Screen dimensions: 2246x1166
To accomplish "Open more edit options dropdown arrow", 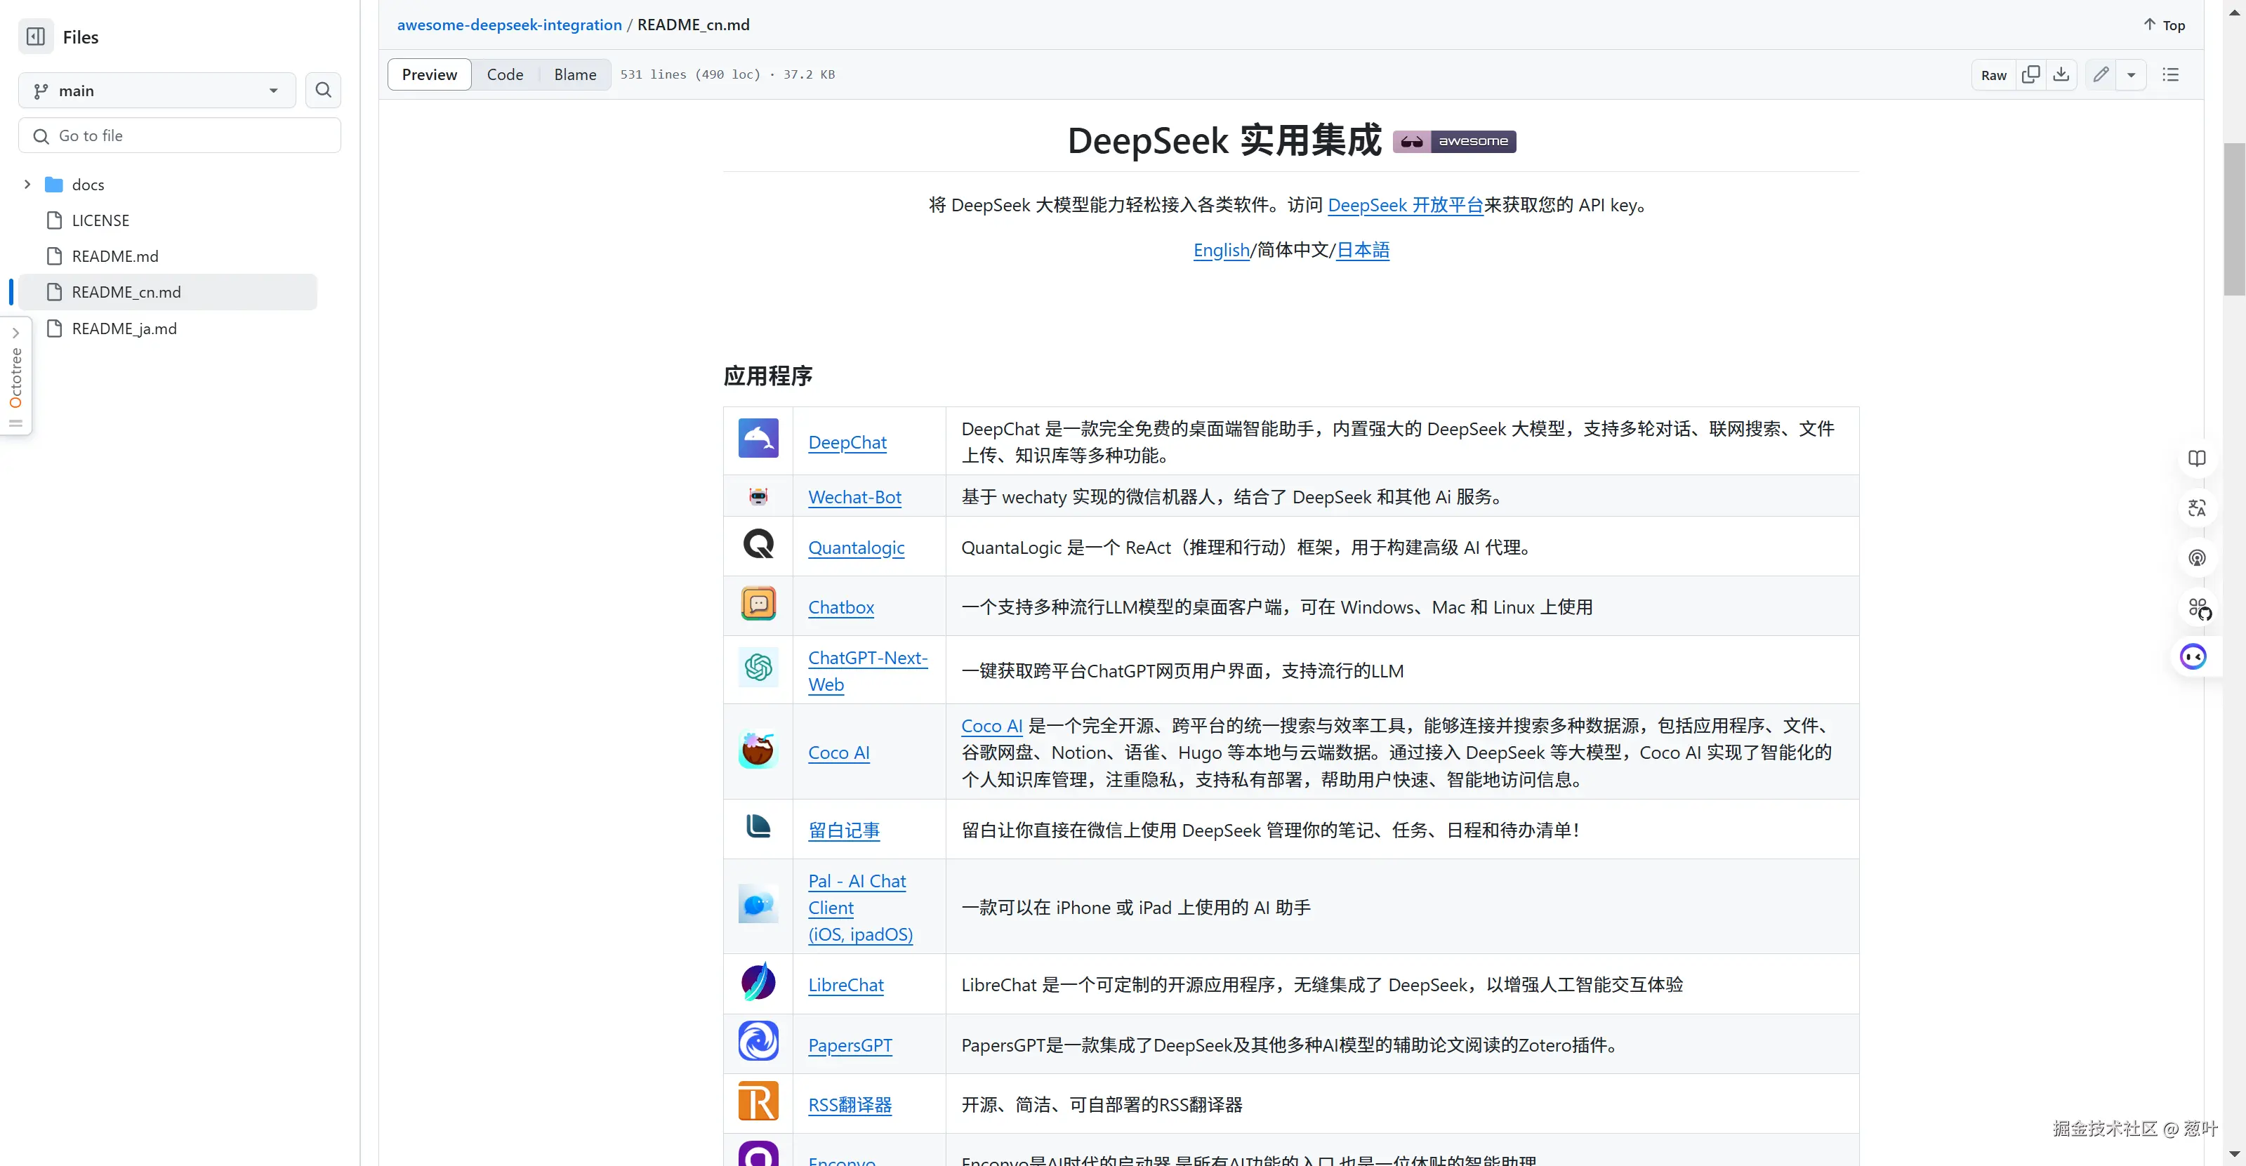I will pos(2131,75).
